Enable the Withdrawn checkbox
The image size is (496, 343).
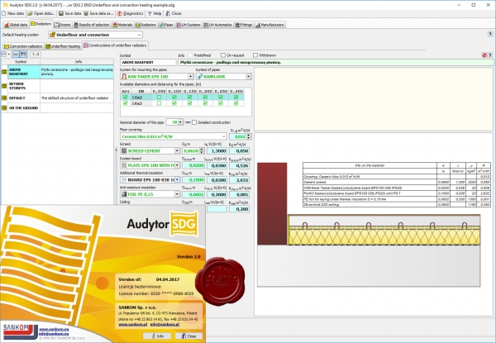[255, 55]
